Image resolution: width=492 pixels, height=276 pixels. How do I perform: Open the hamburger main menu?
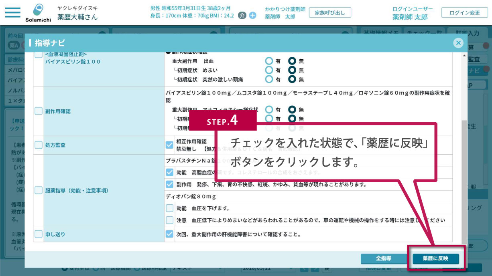click(x=12, y=12)
